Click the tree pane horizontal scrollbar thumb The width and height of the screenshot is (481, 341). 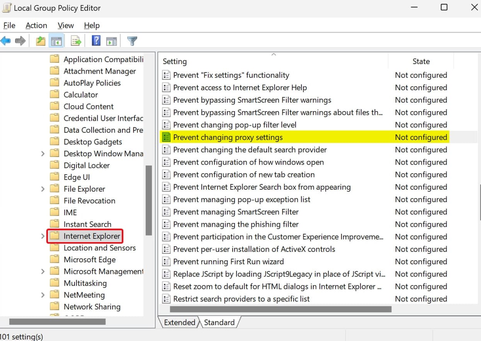[x=57, y=321]
